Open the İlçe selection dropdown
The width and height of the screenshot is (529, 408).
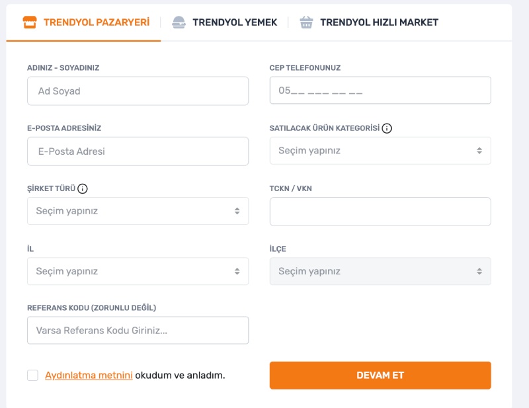[x=380, y=271]
